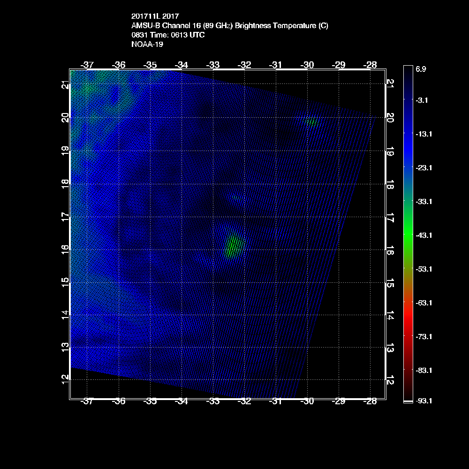Click the 21 latitude label on the left axis

click(65, 85)
